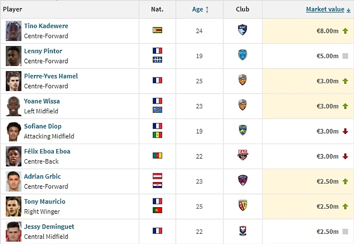Click Lenny Pintor's player photo thumbnail
354x244 pixels.
pyautogui.click(x=14, y=56)
